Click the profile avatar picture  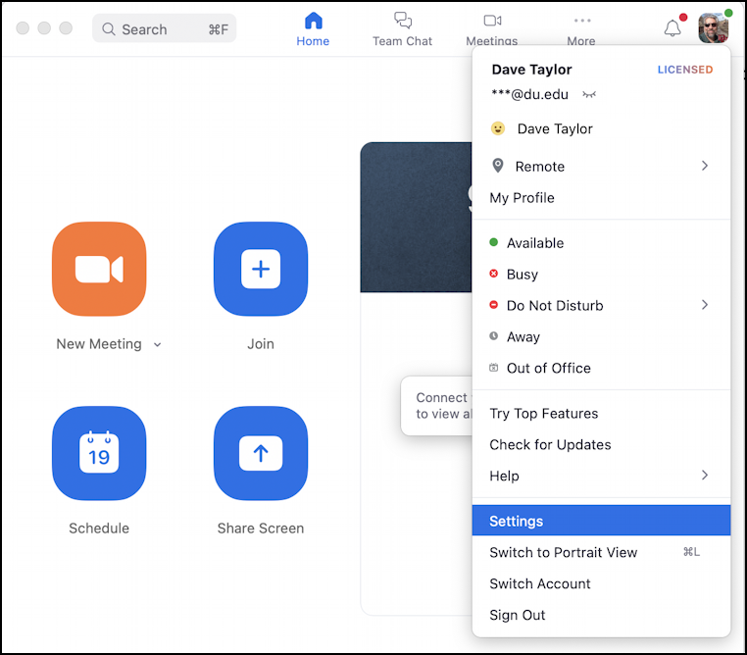[713, 28]
